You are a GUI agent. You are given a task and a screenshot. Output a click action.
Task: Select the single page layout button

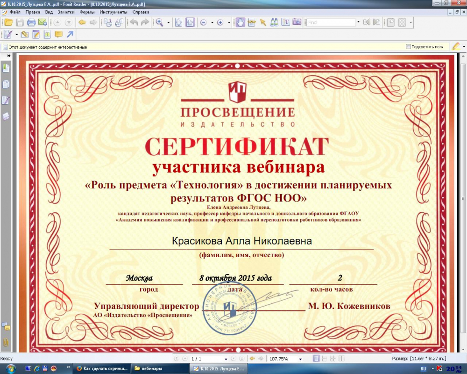[316, 359]
